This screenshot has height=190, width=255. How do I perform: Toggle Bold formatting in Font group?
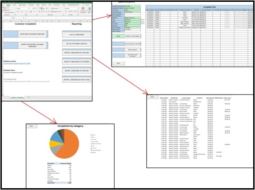[x=18, y=12]
